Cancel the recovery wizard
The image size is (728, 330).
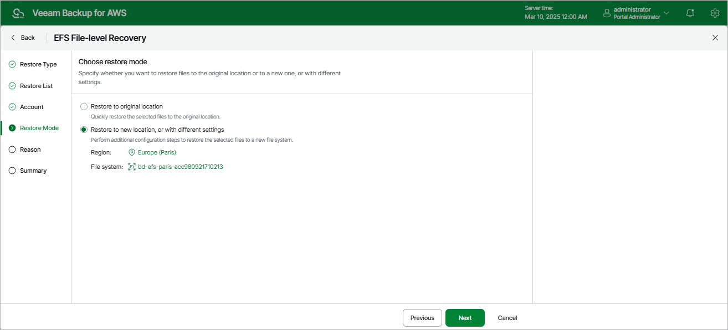coord(507,318)
